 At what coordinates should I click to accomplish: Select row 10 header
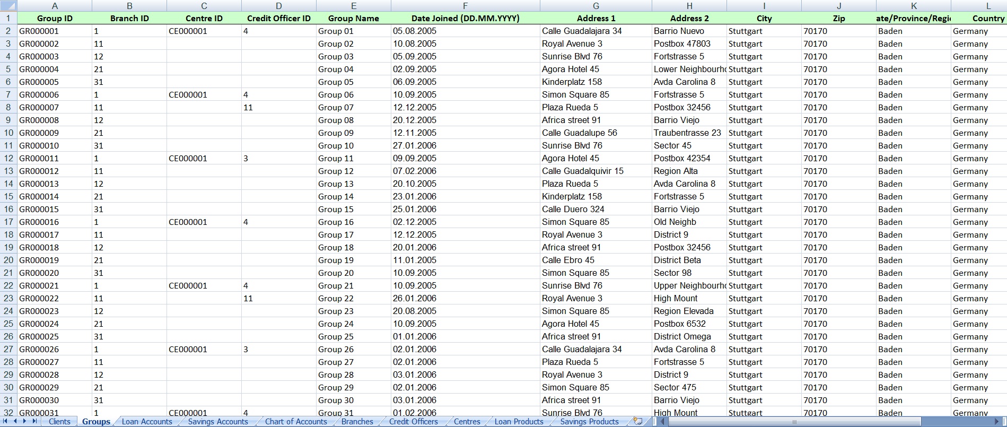tap(8, 133)
